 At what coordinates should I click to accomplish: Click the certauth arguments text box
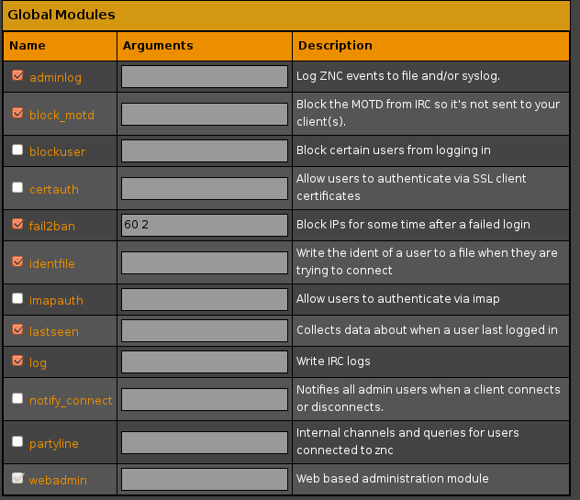[x=205, y=189]
